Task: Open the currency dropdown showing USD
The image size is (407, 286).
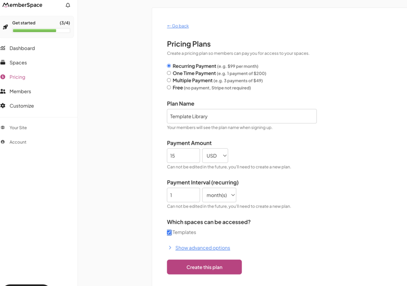Action: [215, 156]
